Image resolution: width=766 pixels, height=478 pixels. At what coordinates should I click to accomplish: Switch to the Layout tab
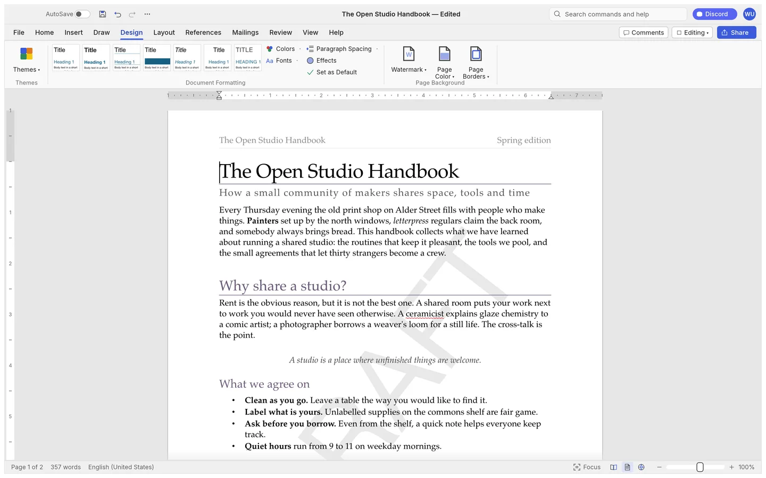[164, 32]
